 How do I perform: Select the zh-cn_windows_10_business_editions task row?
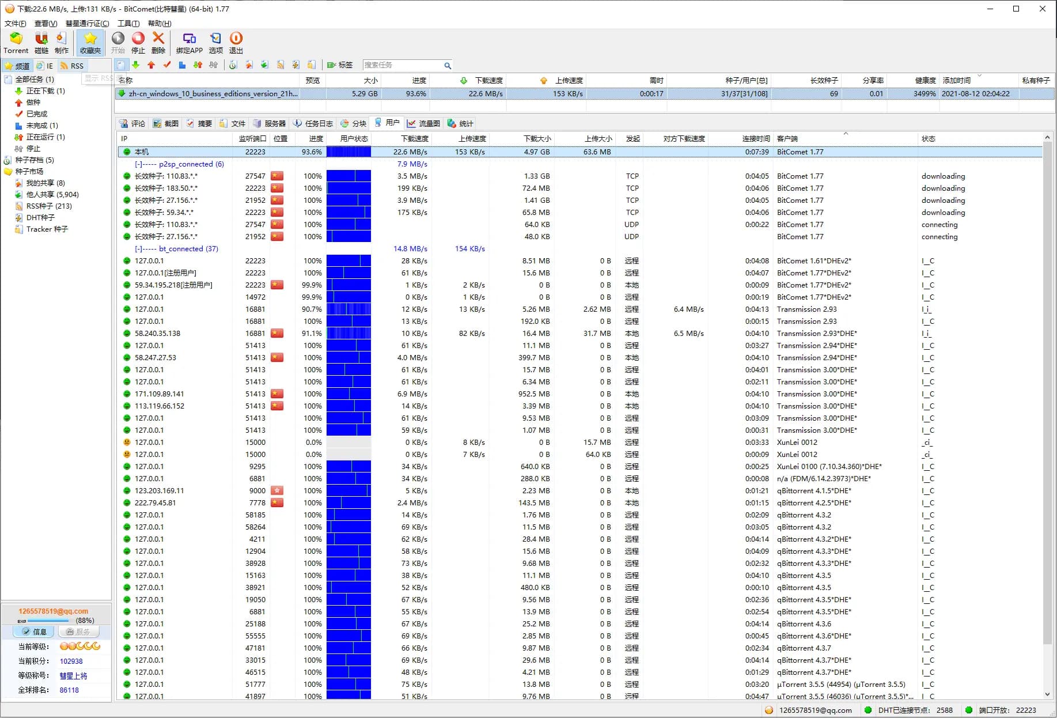585,93
